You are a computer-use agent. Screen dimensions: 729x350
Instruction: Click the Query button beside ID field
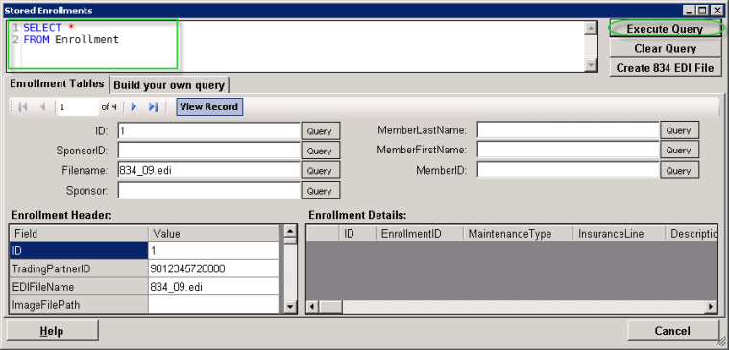click(321, 131)
